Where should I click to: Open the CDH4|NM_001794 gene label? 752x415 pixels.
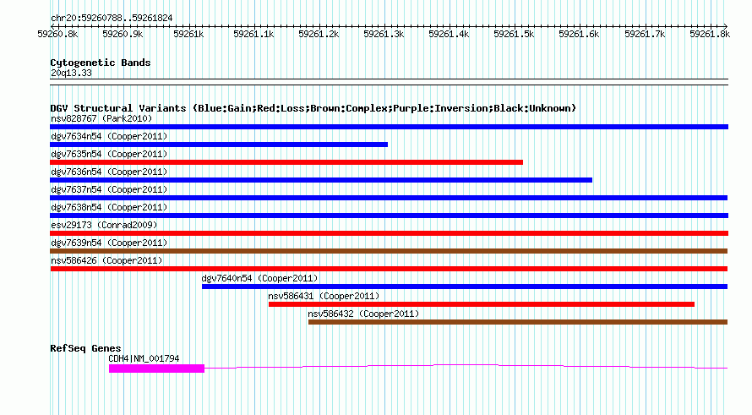(x=144, y=358)
